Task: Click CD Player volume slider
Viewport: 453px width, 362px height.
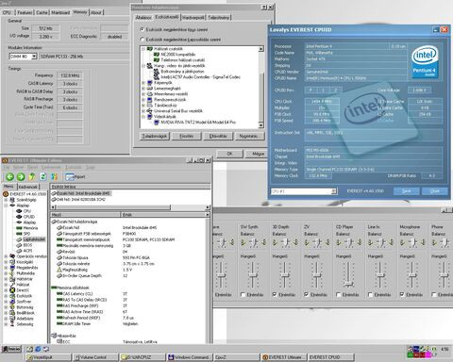Action: point(348,284)
